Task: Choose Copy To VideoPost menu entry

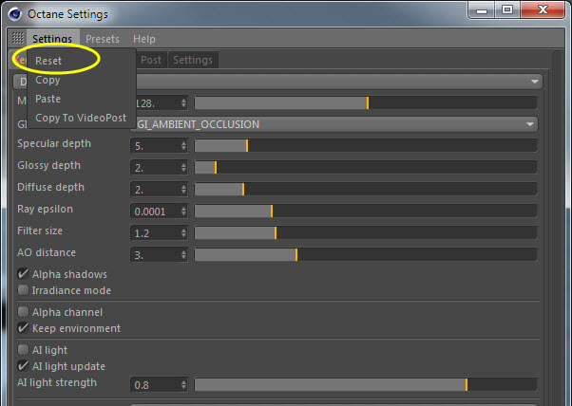Action: click(x=81, y=118)
